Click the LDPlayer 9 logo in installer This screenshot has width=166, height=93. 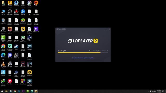(83, 41)
